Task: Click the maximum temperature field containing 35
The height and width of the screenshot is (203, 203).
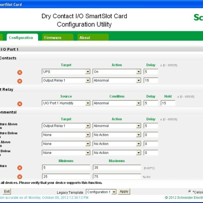Action: [x=117, y=167]
